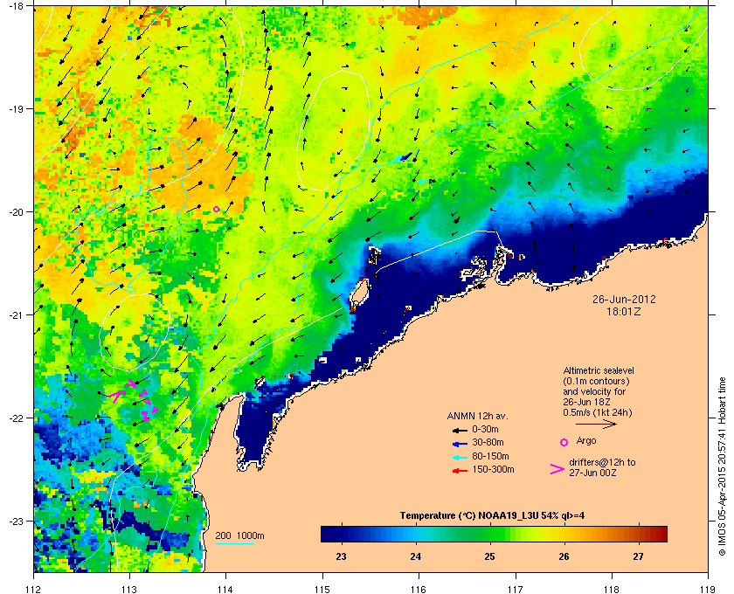Click the colorbar tick label 26
The width and height of the screenshot is (734, 594).
pyautogui.click(x=564, y=556)
